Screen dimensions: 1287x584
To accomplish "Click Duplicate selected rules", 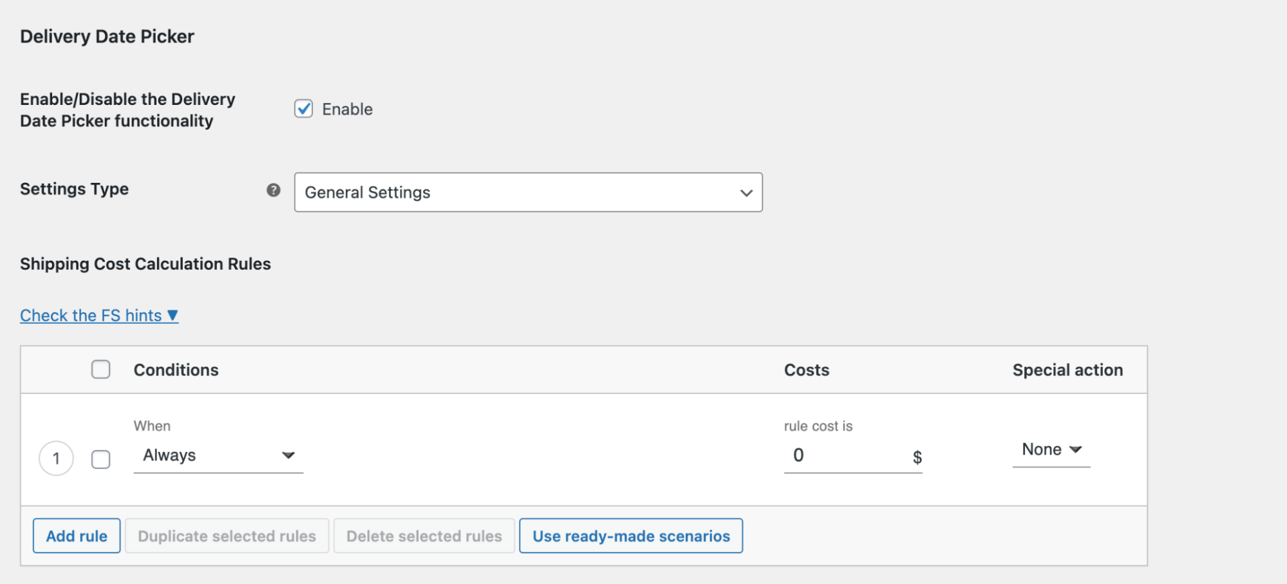I will point(227,535).
